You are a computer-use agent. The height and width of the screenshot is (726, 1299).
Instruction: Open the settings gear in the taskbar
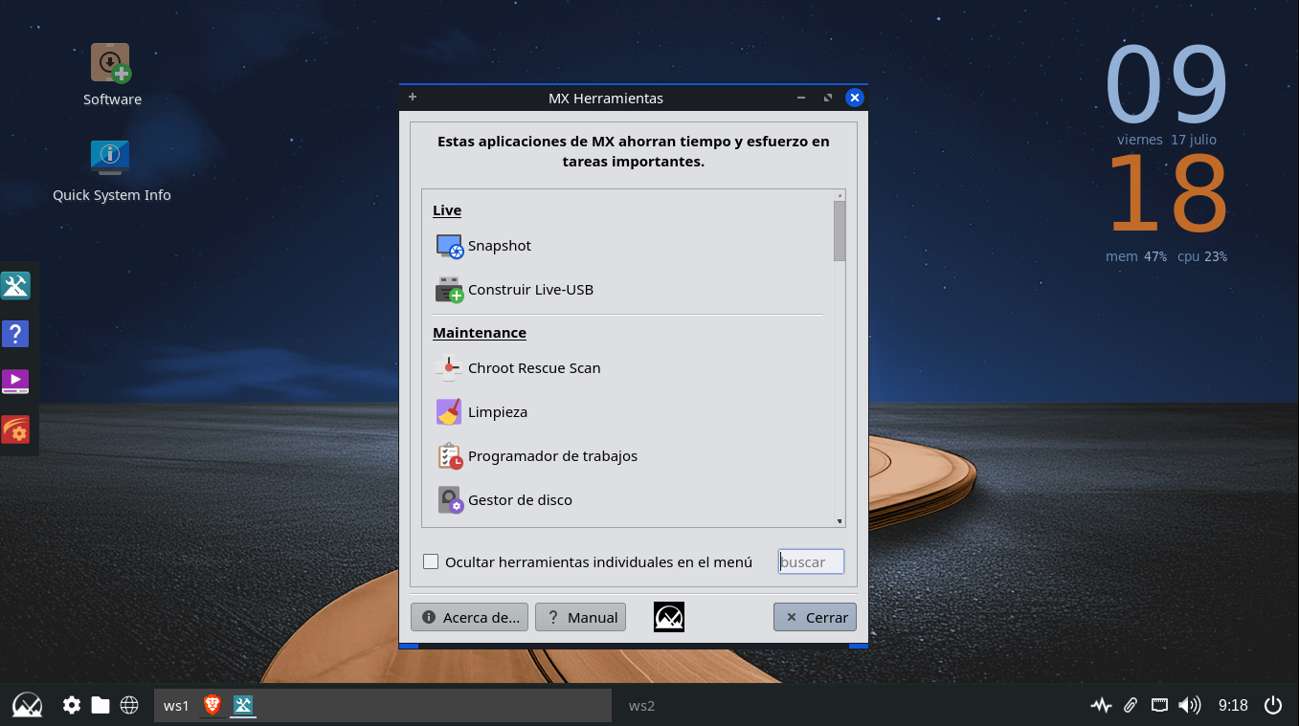tap(72, 705)
